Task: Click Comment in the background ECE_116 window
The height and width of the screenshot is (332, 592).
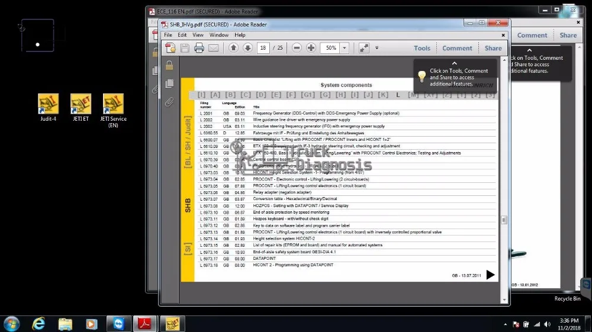Action: coord(532,35)
